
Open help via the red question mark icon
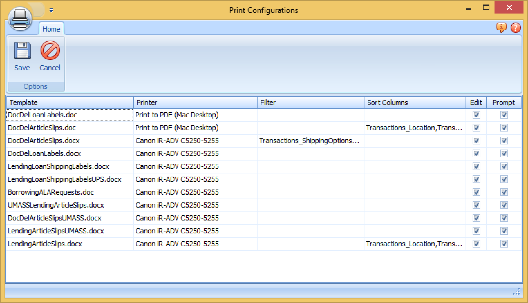516,28
